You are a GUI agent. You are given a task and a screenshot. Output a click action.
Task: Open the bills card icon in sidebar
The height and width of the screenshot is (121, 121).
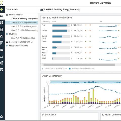coord(2,36)
